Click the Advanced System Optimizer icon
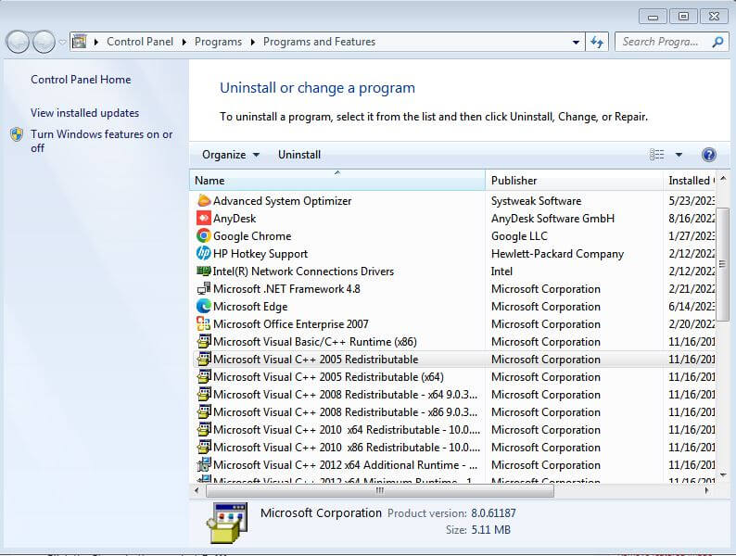Screen dimensions: 736x556 [x=204, y=201]
